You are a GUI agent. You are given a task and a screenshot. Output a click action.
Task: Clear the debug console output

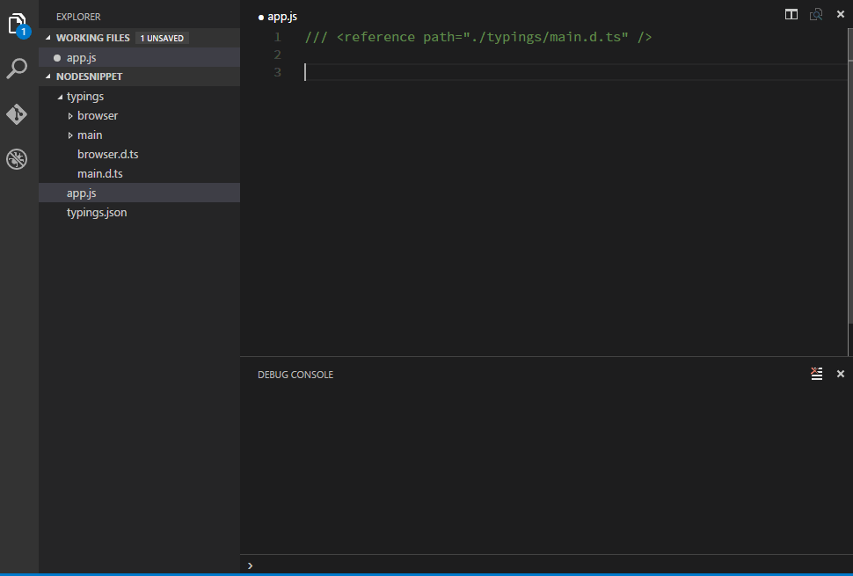point(817,374)
